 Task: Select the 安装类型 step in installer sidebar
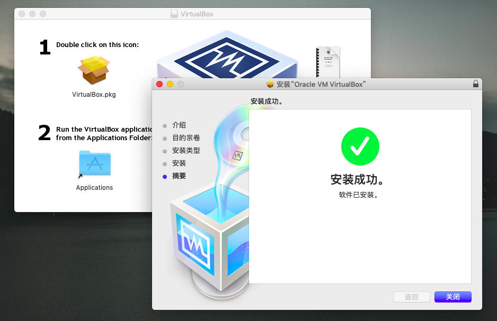(186, 151)
